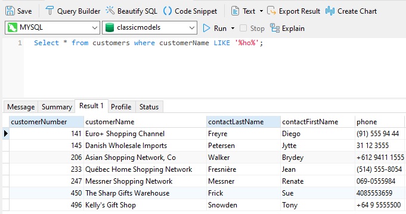Expand the Text mode dropdown arrow
The width and height of the screenshot is (406, 214).
(x=261, y=11)
